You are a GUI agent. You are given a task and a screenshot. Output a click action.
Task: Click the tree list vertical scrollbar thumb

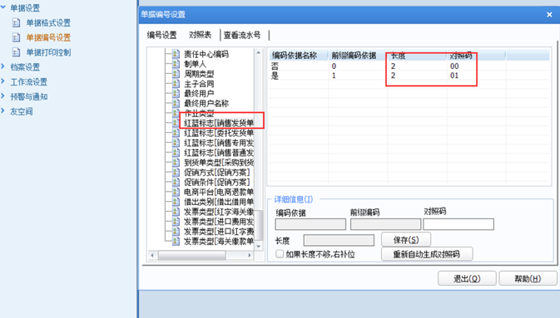(x=259, y=226)
